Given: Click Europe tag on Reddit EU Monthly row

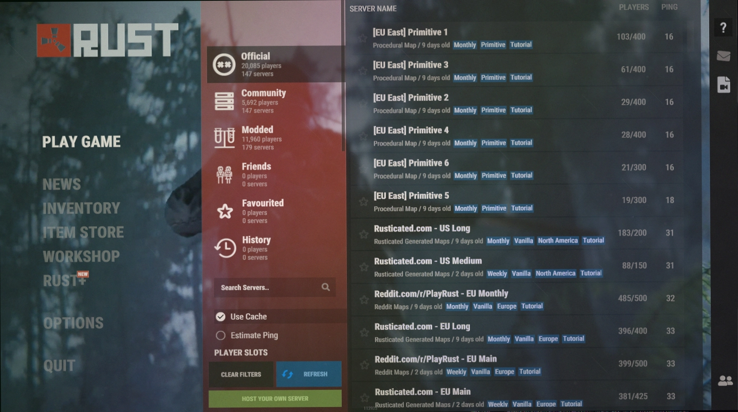Looking at the screenshot, I should [x=507, y=306].
